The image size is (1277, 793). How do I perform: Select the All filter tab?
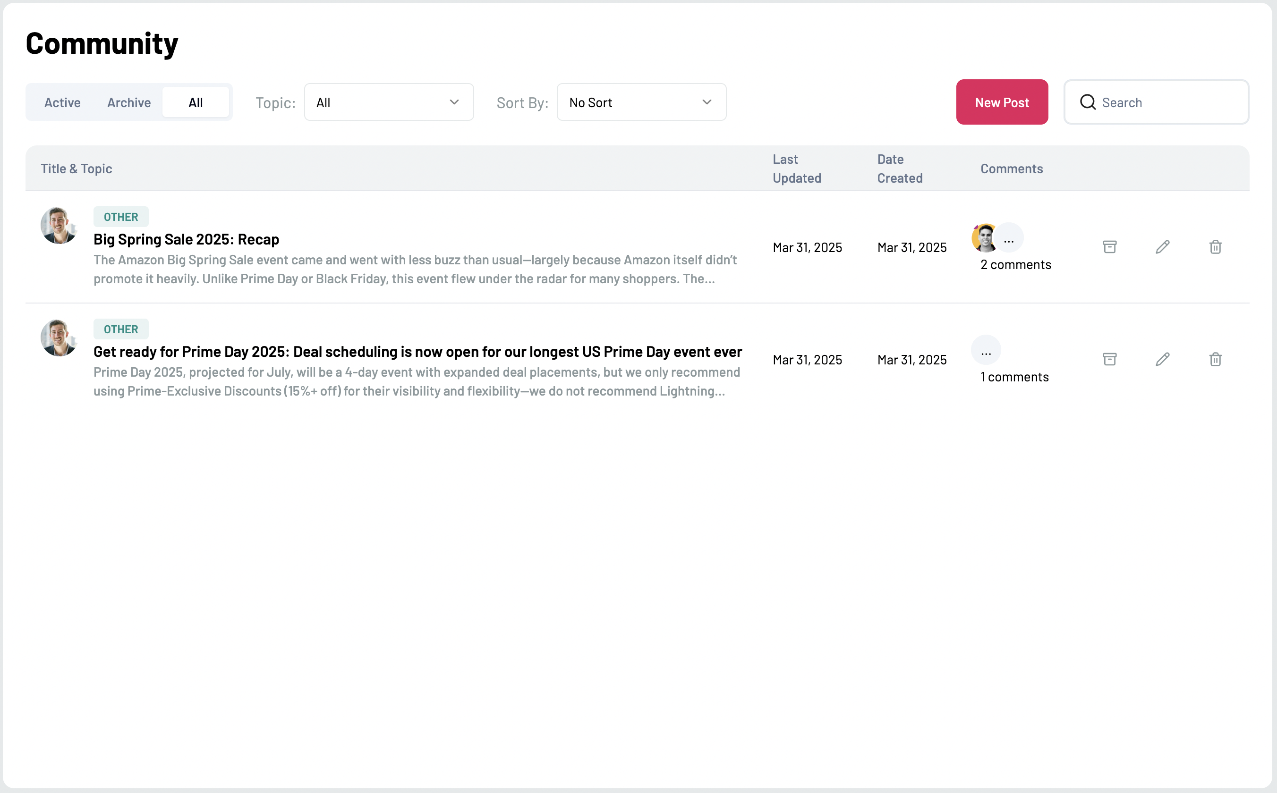point(196,102)
